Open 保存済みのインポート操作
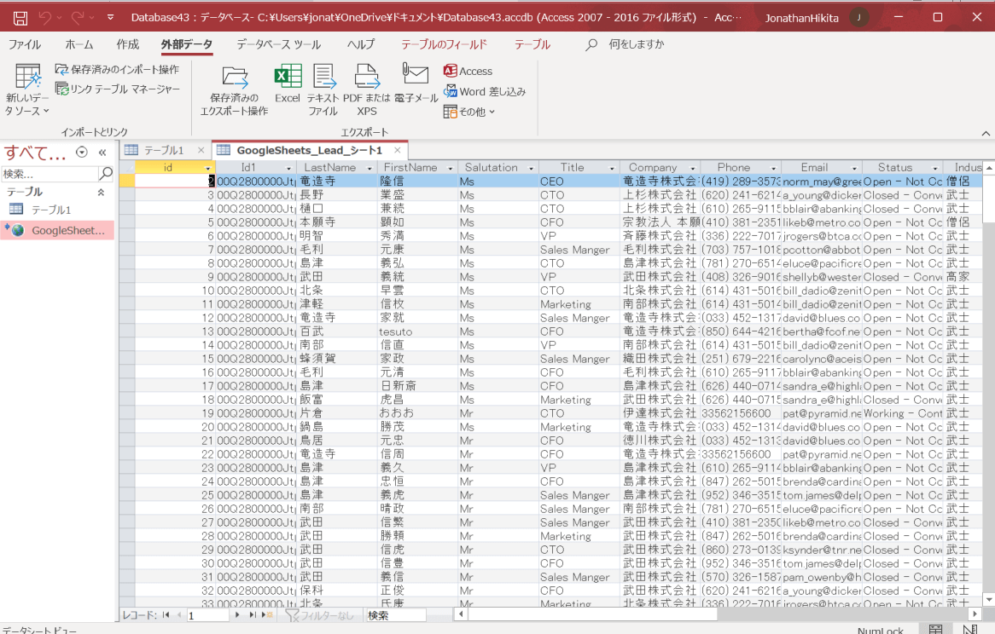The image size is (995, 634). (117, 70)
